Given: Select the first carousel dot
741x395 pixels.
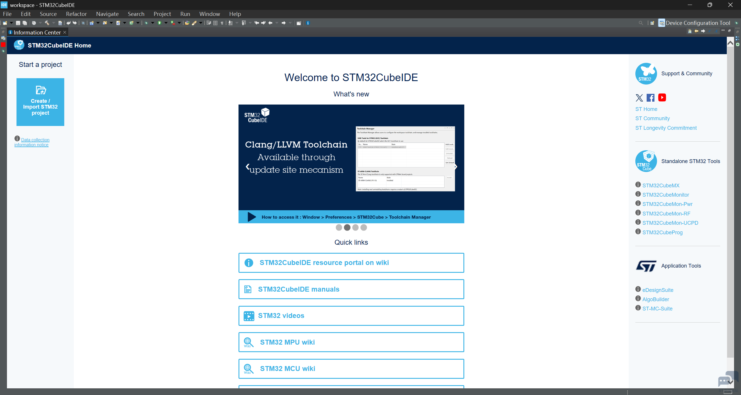Looking at the screenshot, I should click(x=339, y=228).
